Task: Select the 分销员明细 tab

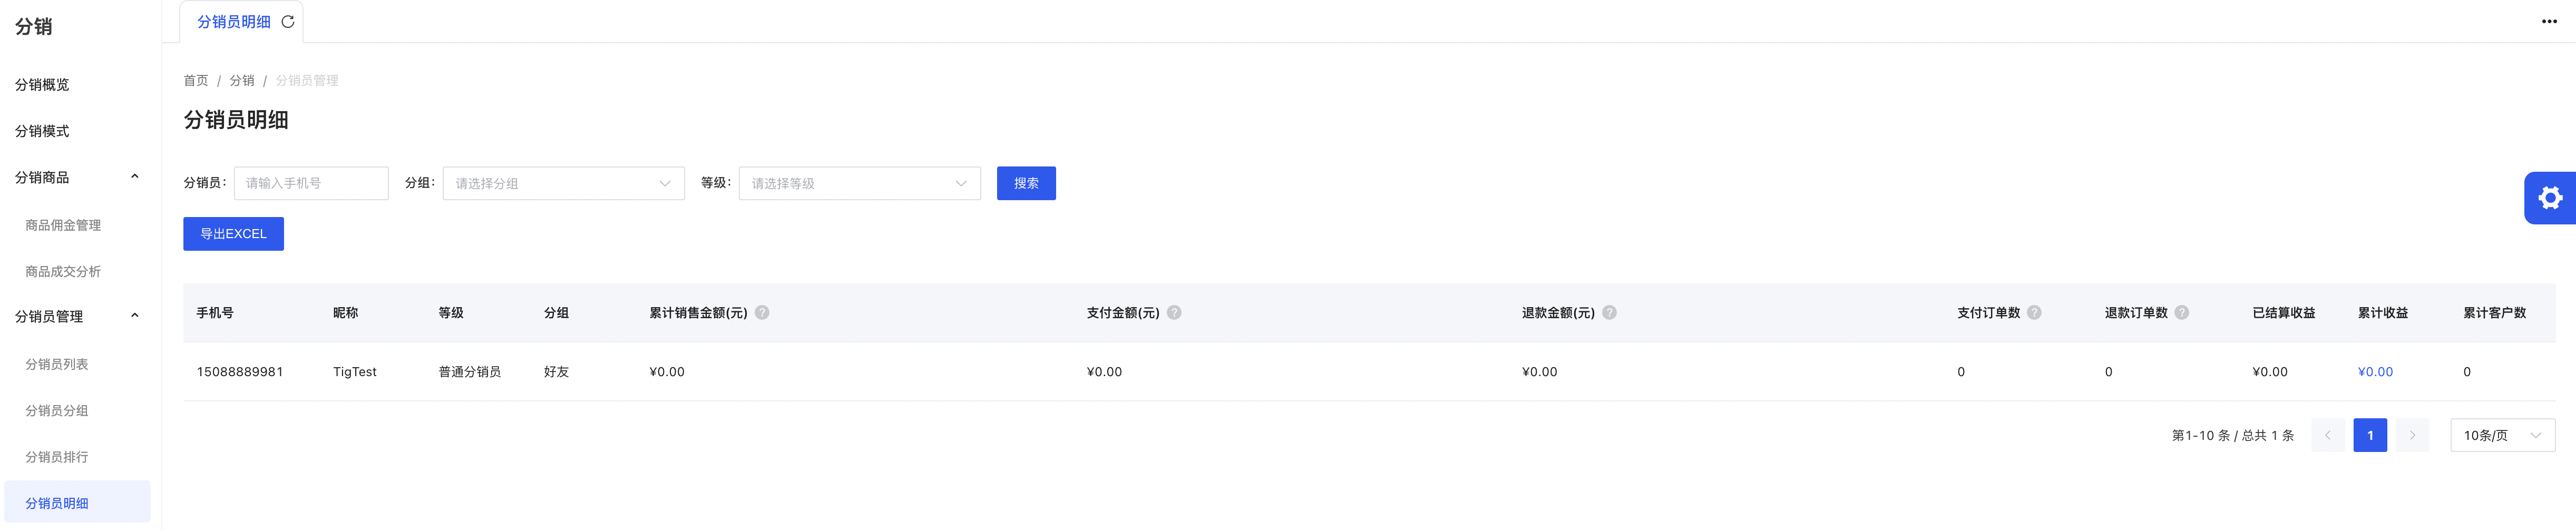Action: pyautogui.click(x=233, y=22)
